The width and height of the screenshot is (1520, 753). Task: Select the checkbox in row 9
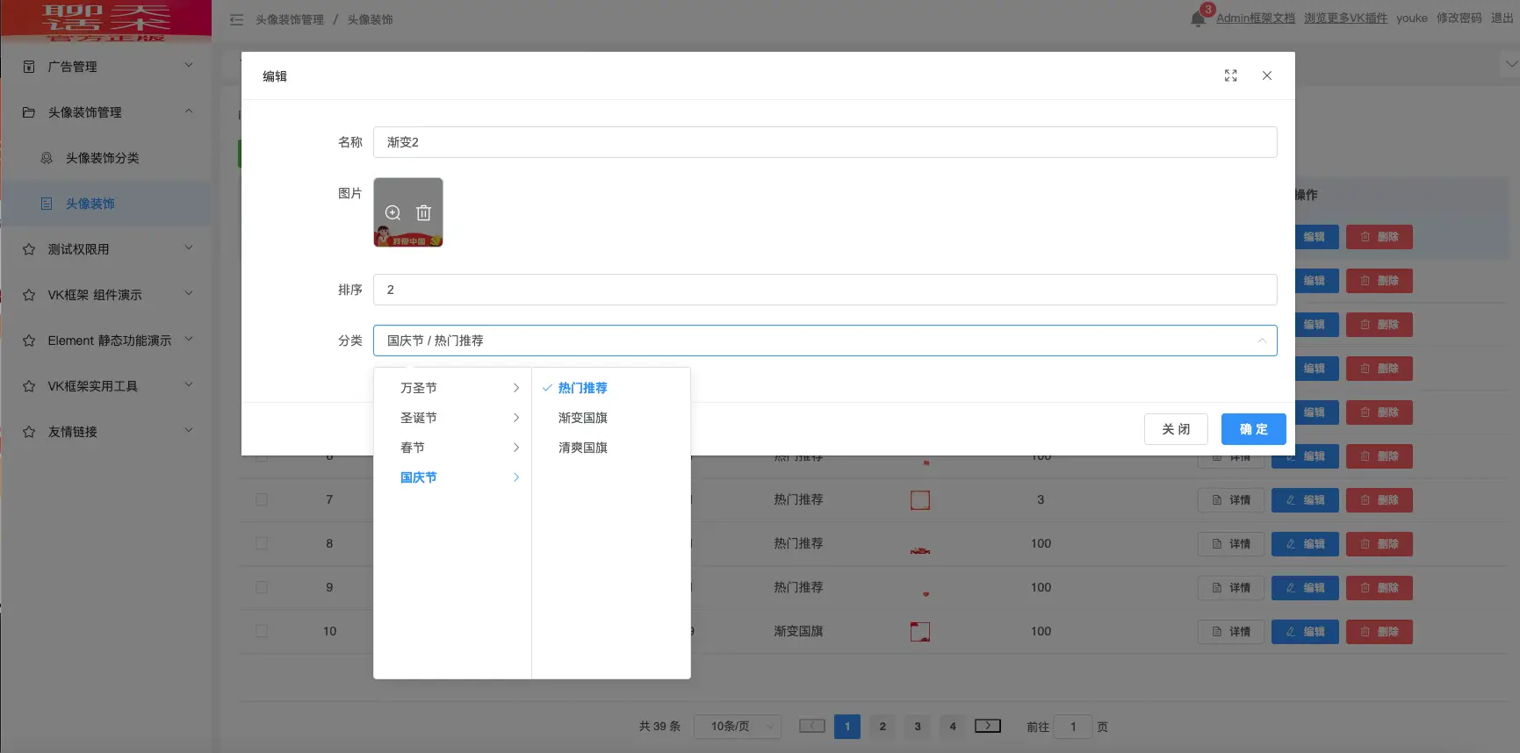(x=262, y=587)
